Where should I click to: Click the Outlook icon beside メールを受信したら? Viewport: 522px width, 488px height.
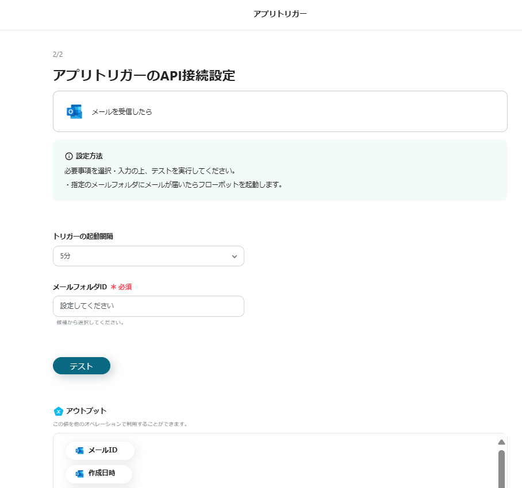click(74, 112)
